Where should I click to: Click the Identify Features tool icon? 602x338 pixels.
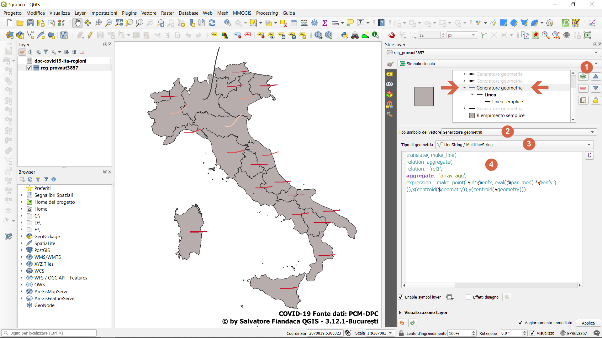coord(228,23)
